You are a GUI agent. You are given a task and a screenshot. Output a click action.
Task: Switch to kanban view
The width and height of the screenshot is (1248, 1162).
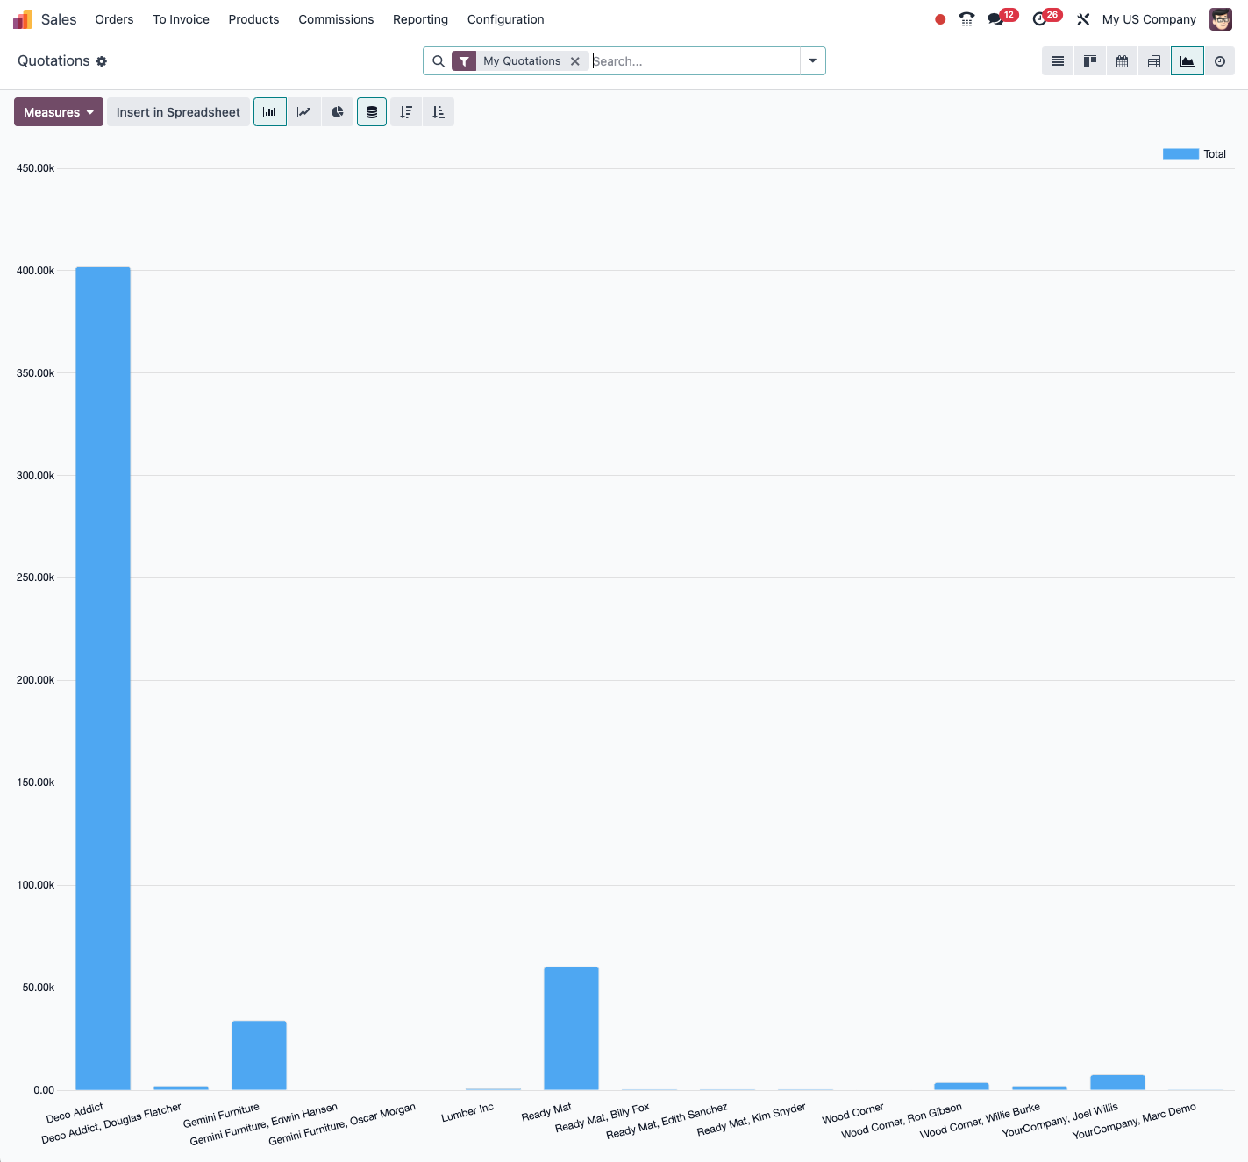click(1090, 61)
